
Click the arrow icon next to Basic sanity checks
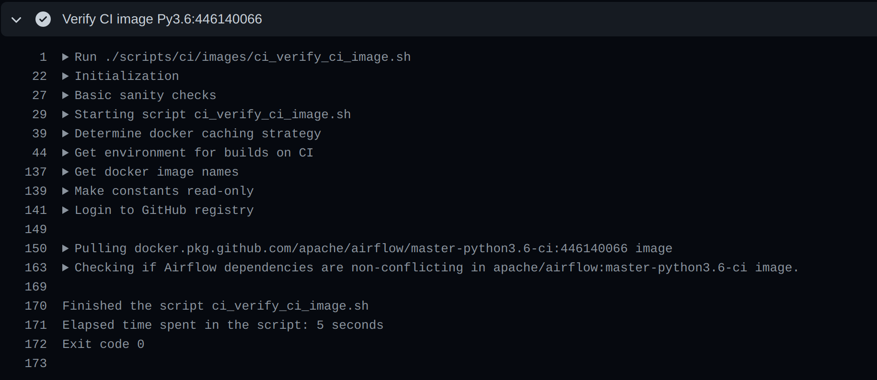point(66,95)
